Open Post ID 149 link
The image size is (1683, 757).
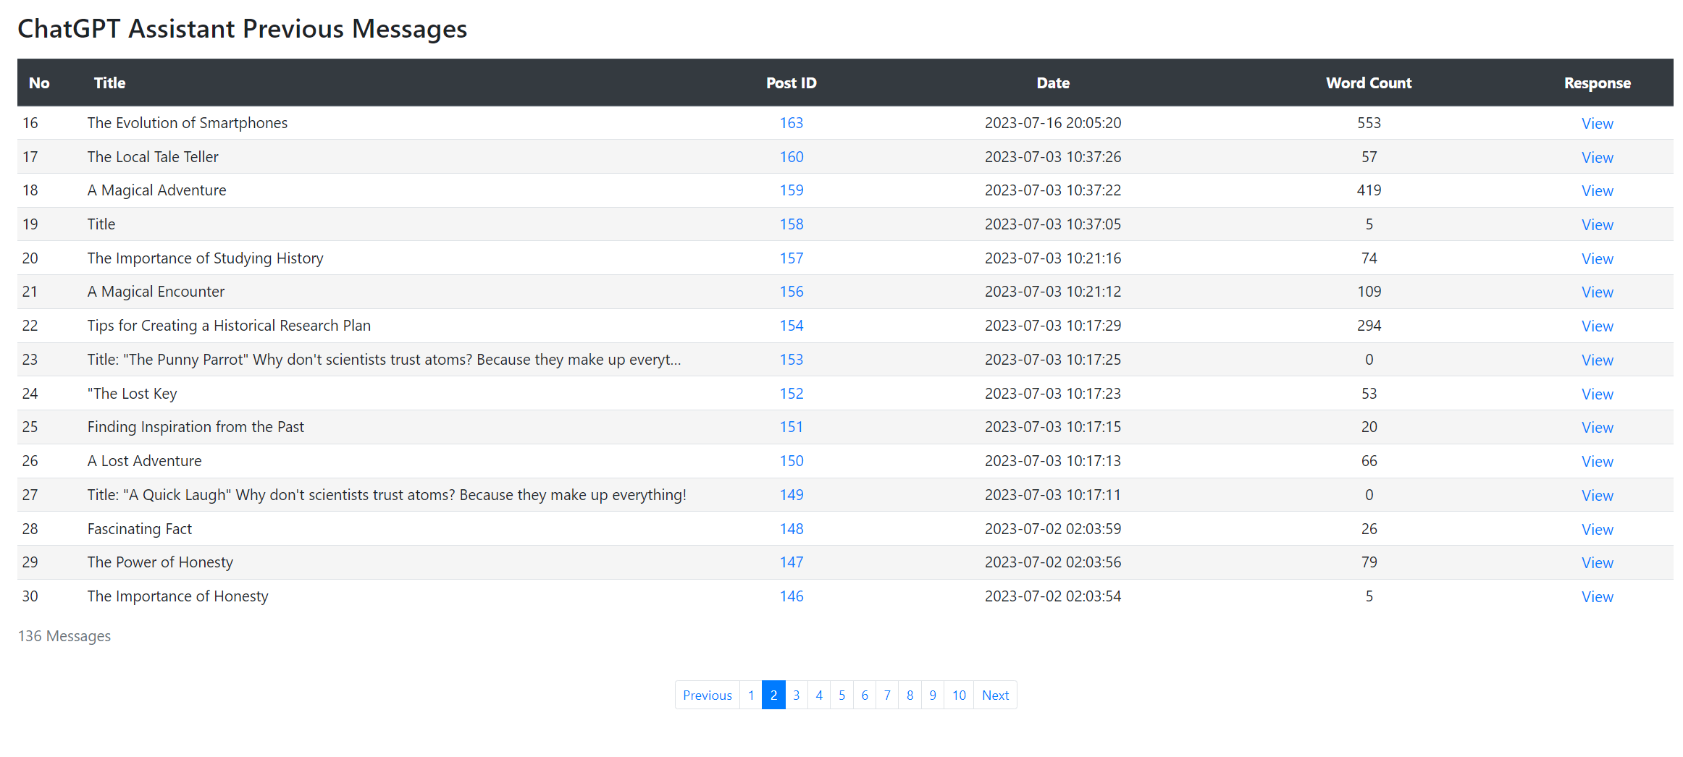pyautogui.click(x=791, y=495)
